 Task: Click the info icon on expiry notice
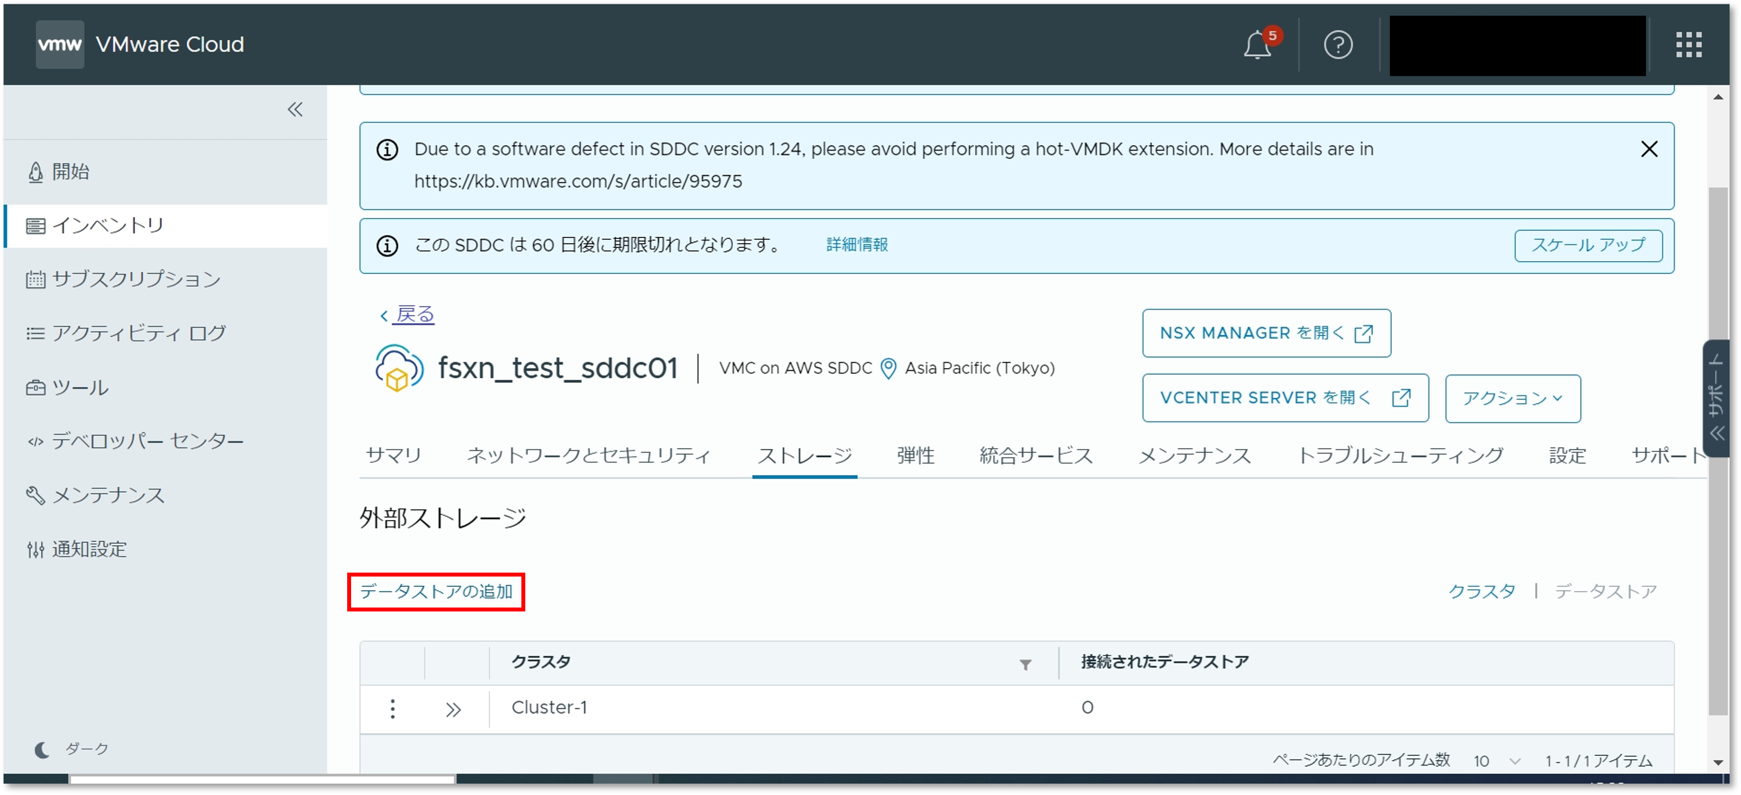pyautogui.click(x=386, y=246)
